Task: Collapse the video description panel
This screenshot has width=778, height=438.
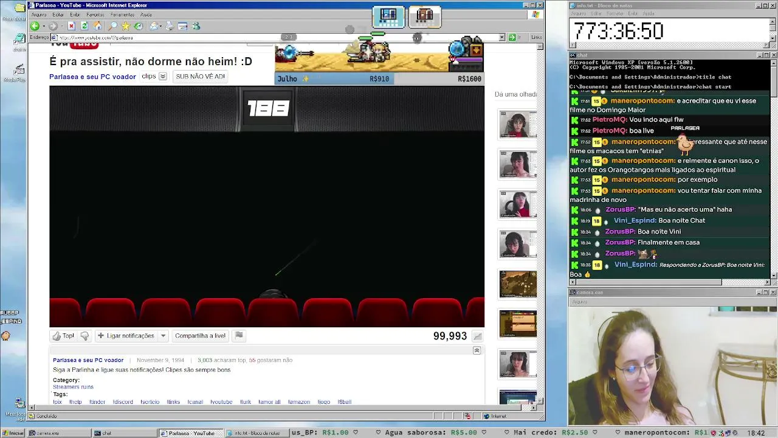Action: pos(477,350)
